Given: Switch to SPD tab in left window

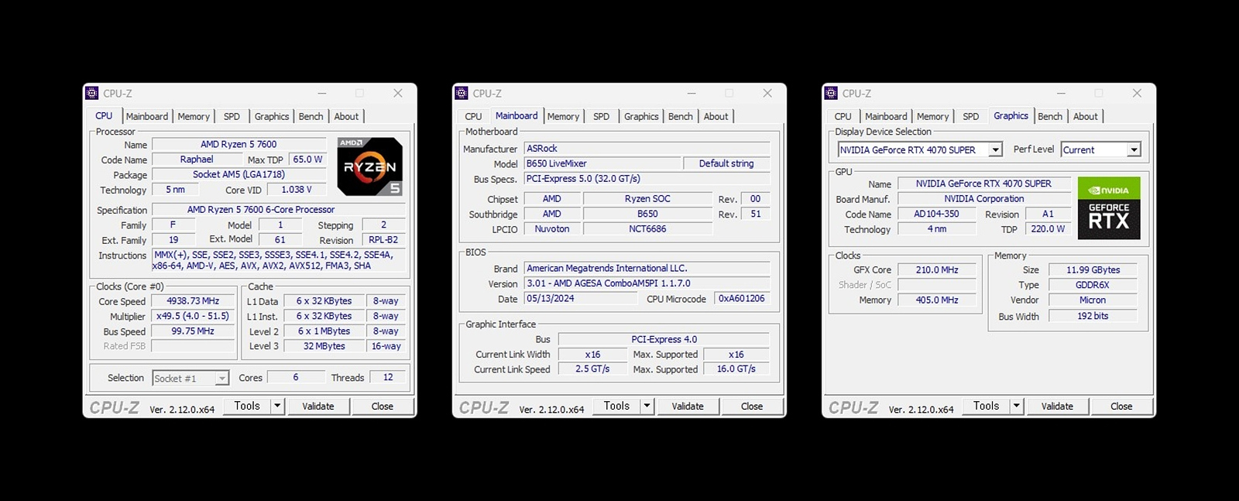Looking at the screenshot, I should [232, 116].
